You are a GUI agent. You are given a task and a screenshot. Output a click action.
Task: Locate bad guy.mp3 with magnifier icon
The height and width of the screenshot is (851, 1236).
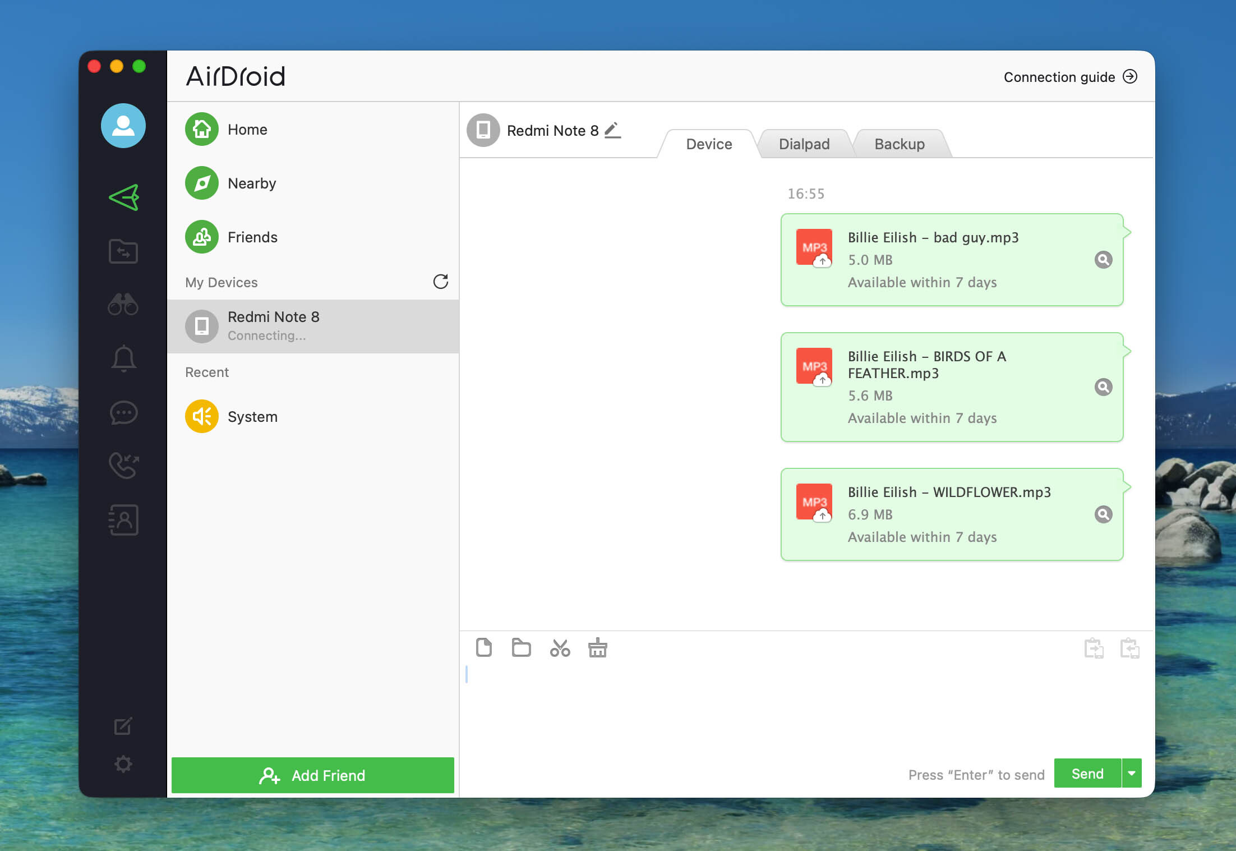point(1103,260)
